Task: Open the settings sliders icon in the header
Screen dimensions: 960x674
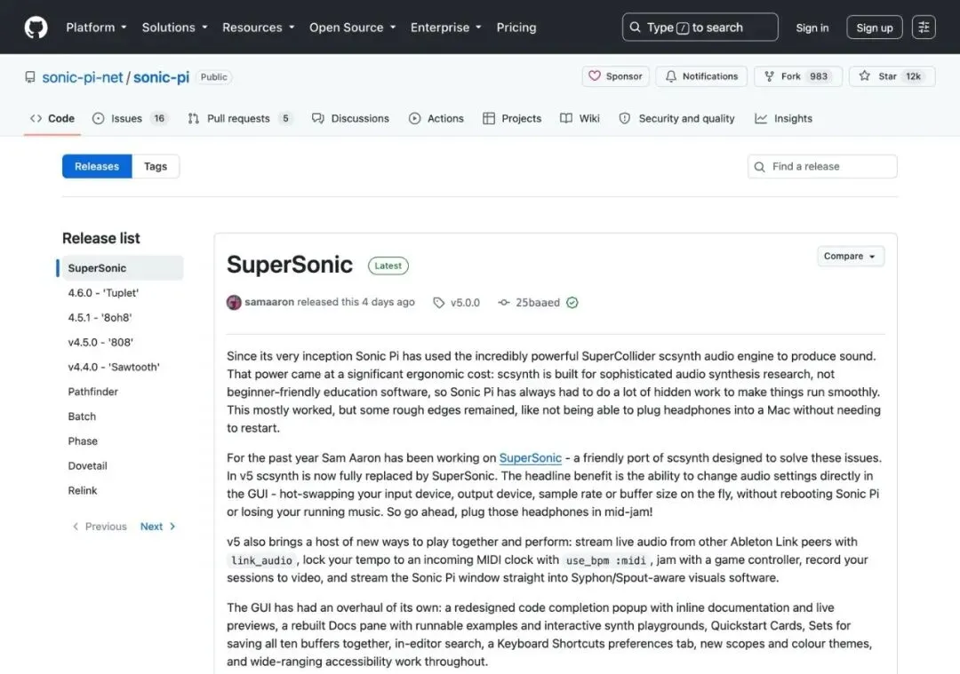Action: coord(924,27)
